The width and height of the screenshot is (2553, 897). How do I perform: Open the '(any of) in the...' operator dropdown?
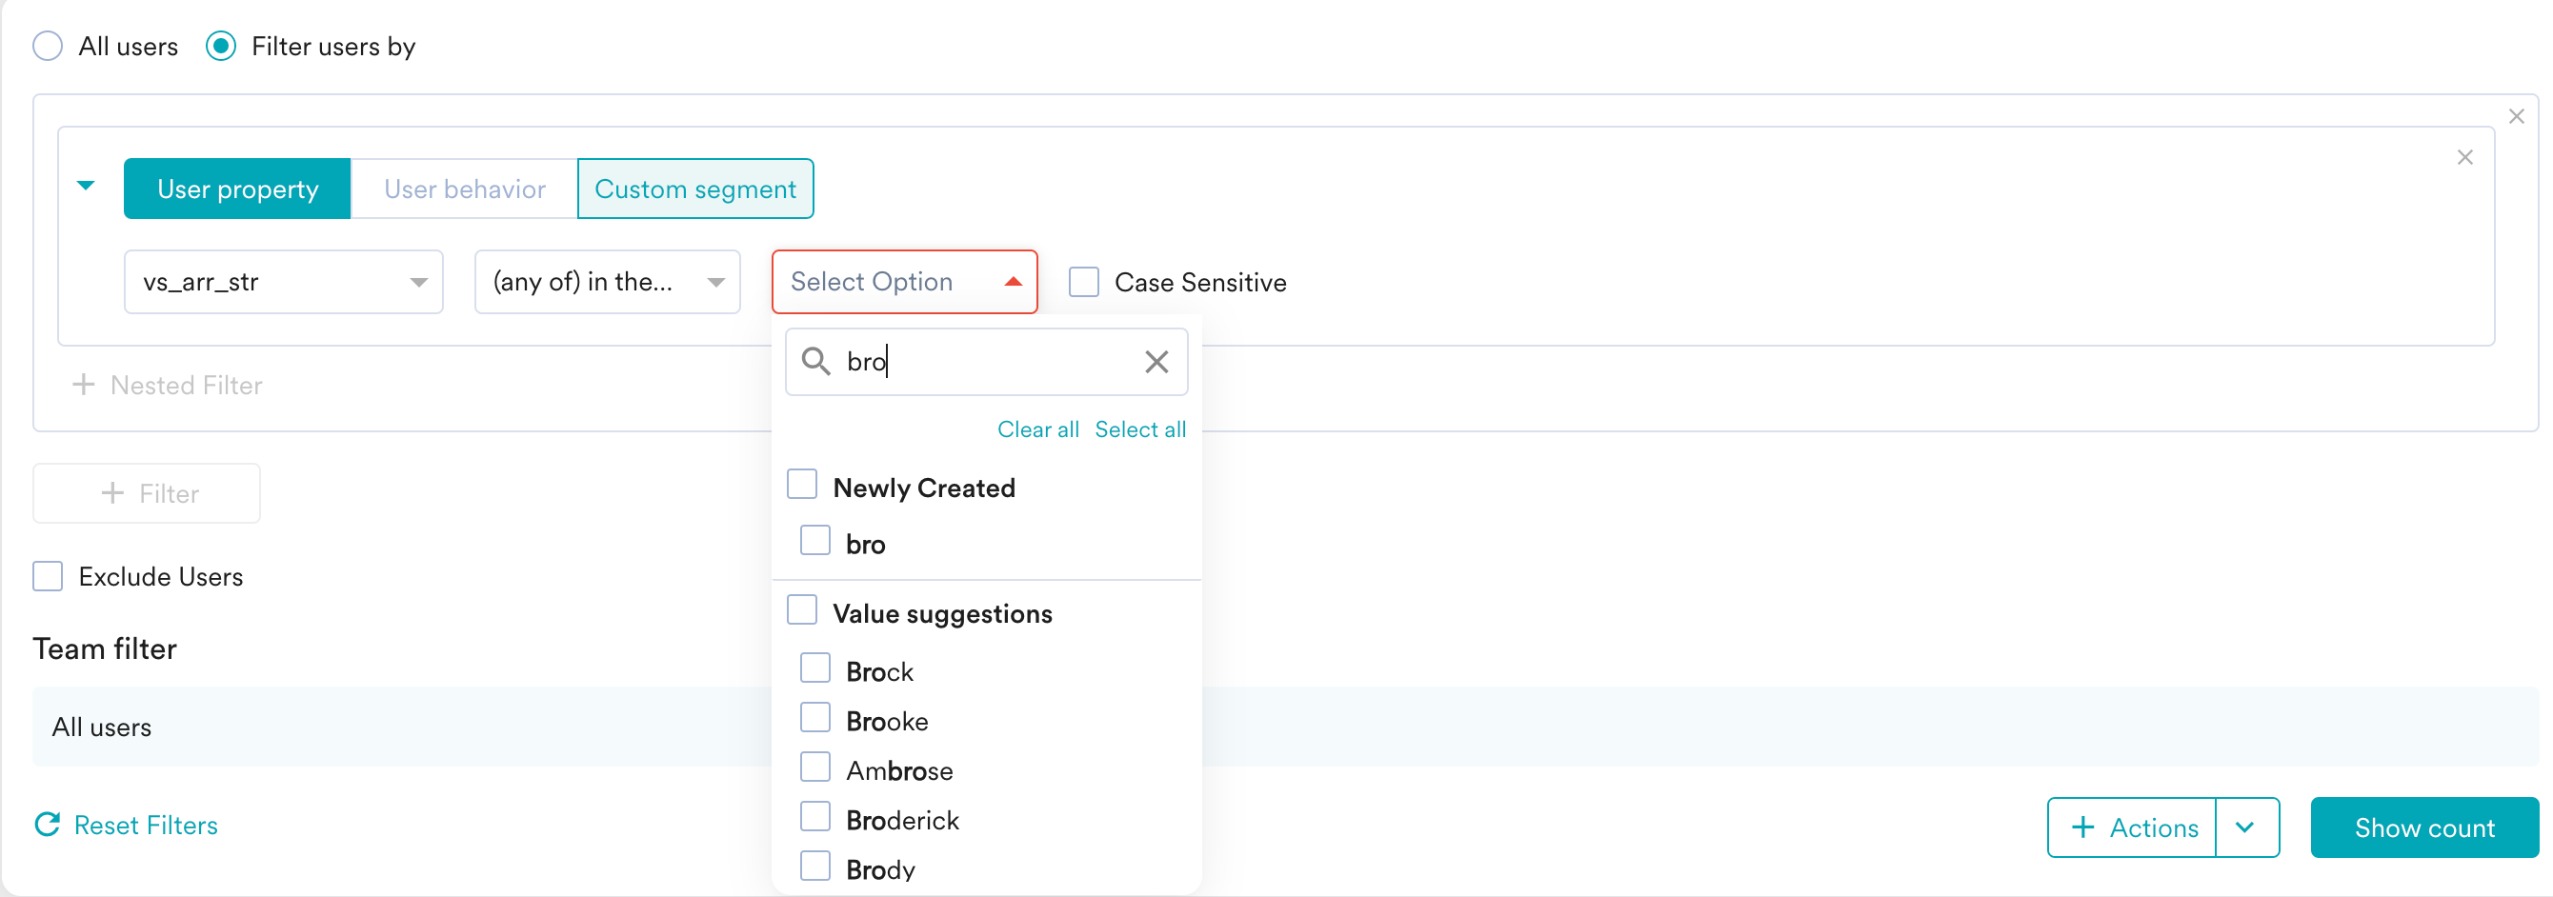tap(607, 283)
